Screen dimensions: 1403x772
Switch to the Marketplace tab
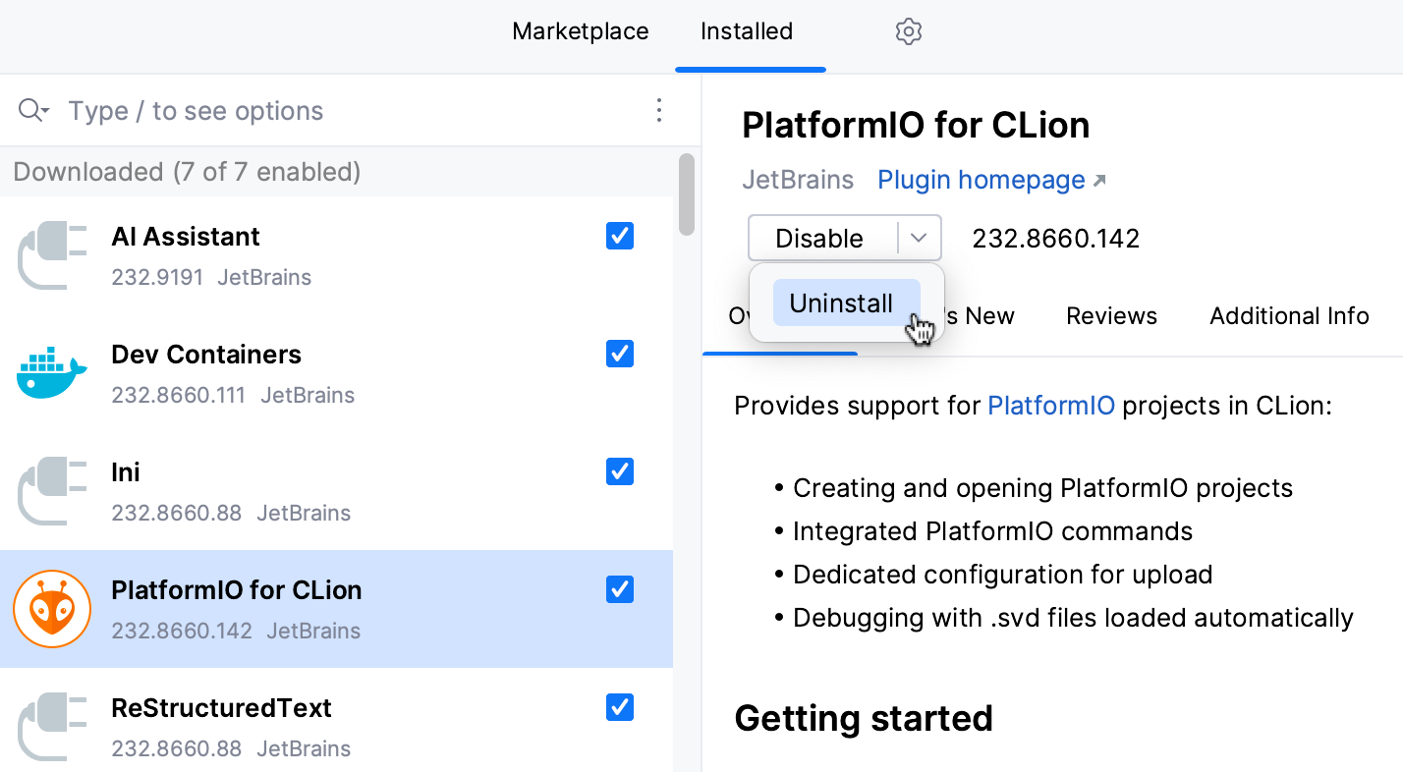click(x=581, y=31)
